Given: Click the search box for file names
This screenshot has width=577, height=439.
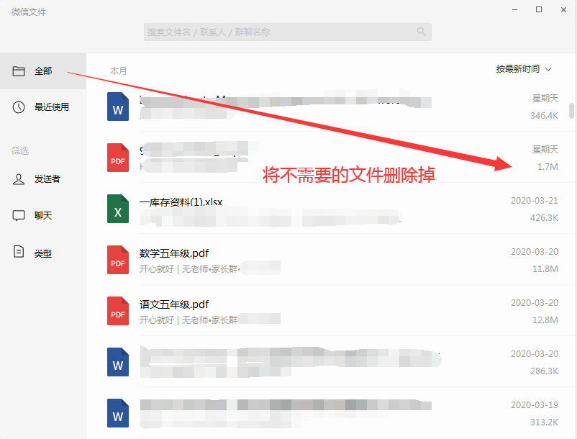Looking at the screenshot, I should 287,32.
